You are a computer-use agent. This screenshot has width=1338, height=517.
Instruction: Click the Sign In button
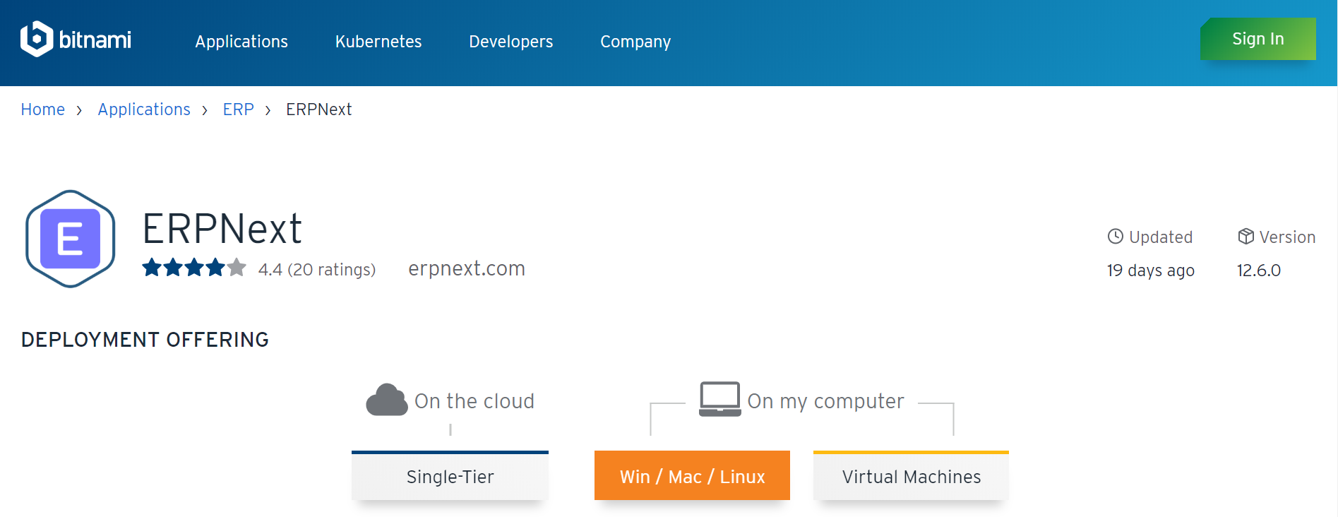(x=1258, y=39)
